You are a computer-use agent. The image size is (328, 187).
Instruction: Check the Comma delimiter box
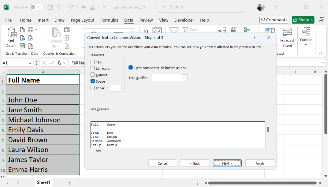coord(93,75)
